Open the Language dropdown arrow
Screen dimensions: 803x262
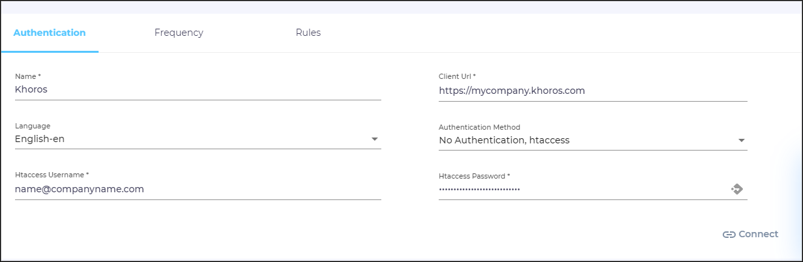[375, 139]
